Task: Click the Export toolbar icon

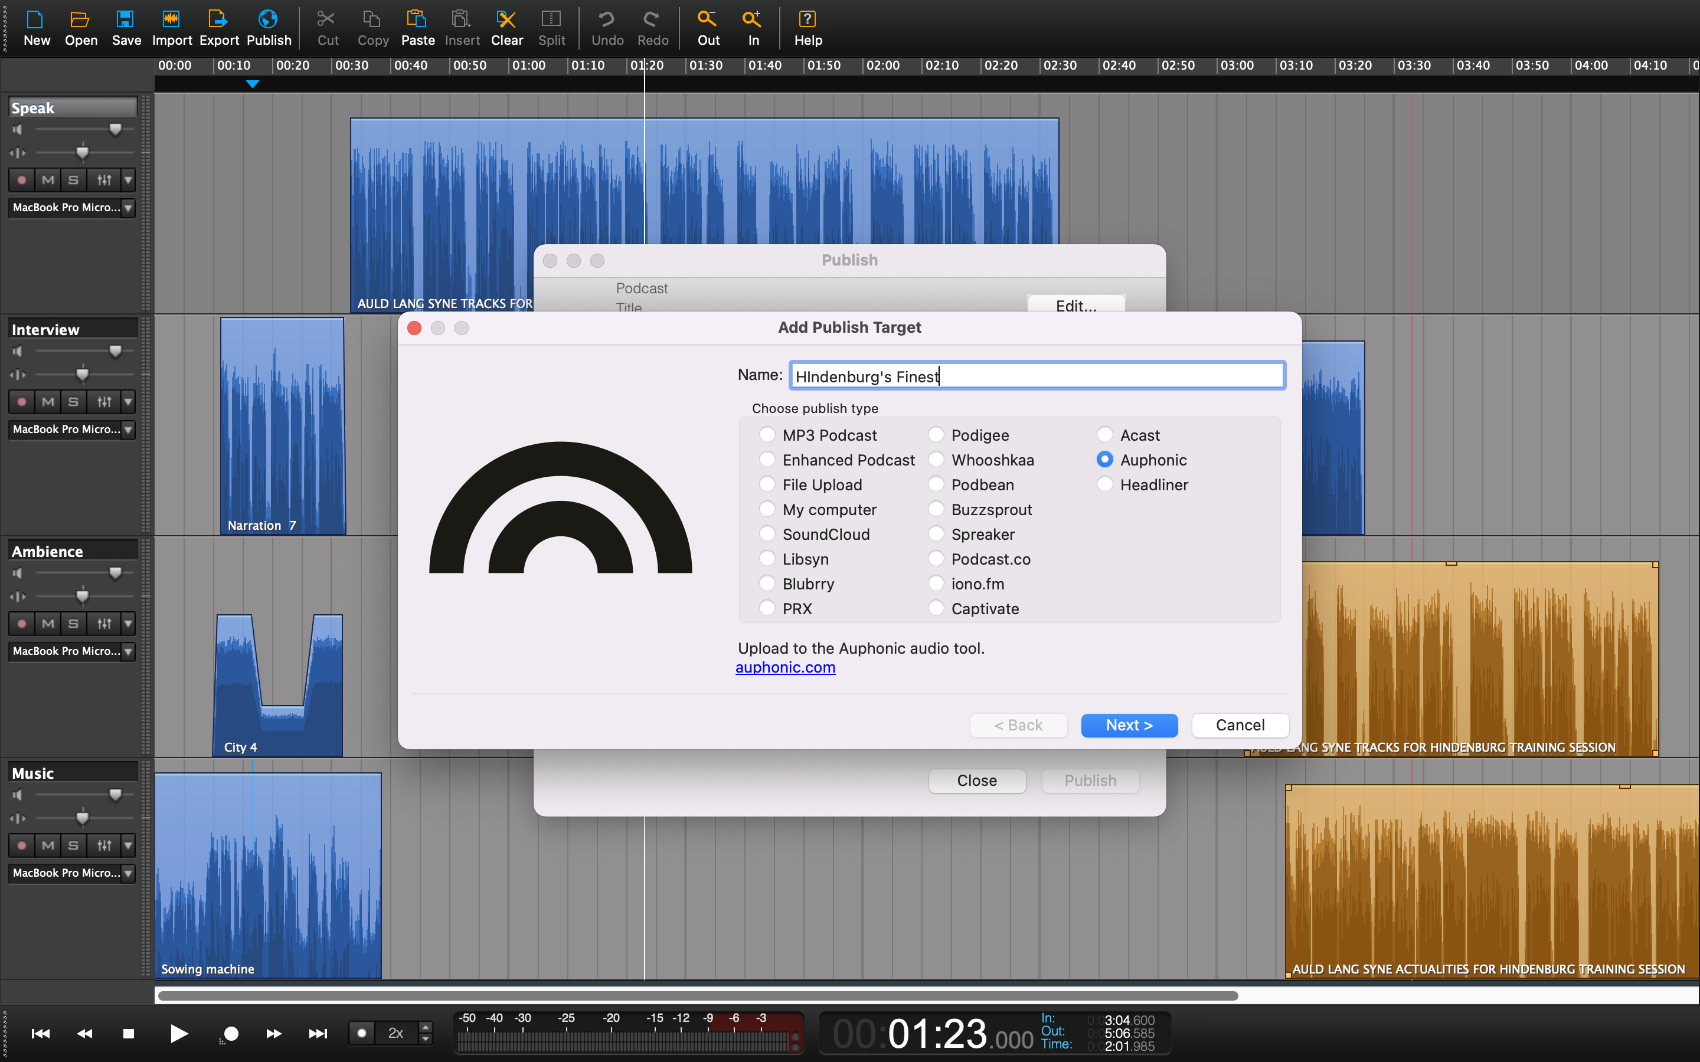Action: 218,28
